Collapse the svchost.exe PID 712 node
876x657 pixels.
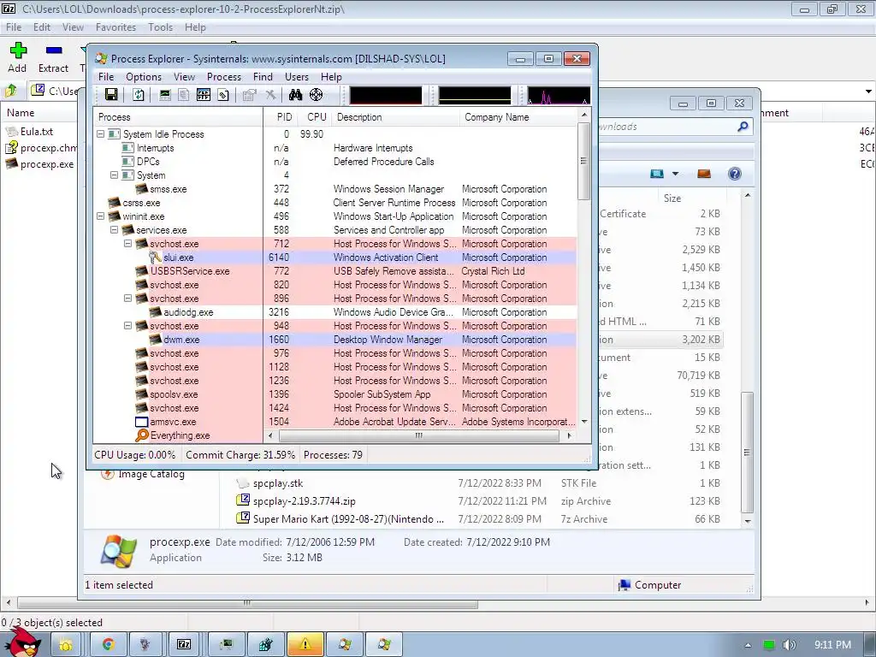(128, 244)
